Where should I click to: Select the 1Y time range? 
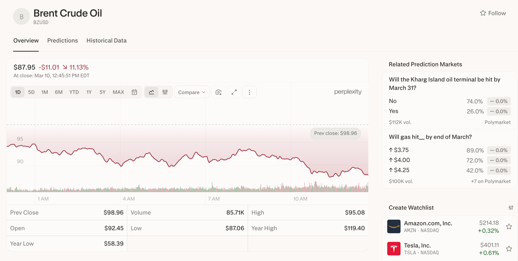click(89, 92)
